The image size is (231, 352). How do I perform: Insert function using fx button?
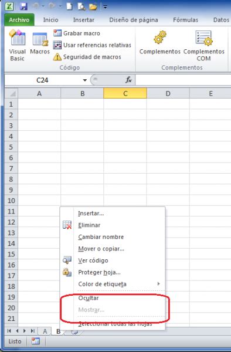tap(129, 80)
